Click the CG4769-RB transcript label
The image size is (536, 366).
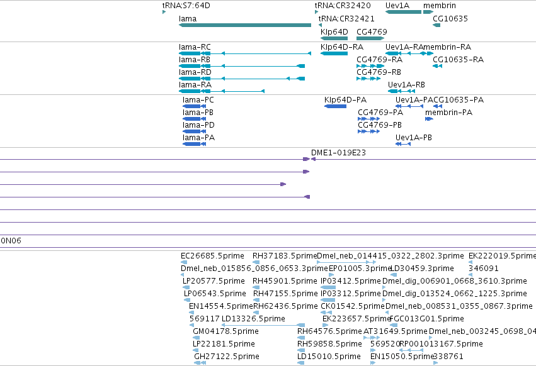(x=379, y=72)
